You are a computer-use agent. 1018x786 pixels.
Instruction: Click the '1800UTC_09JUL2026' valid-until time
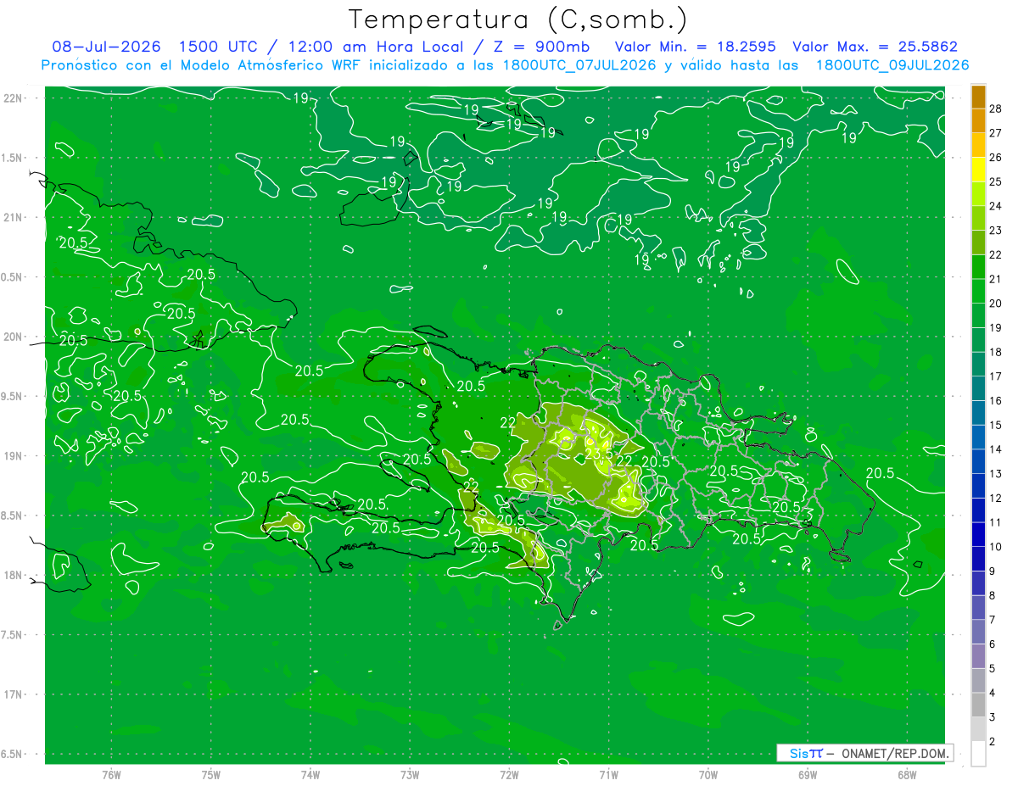[892, 65]
